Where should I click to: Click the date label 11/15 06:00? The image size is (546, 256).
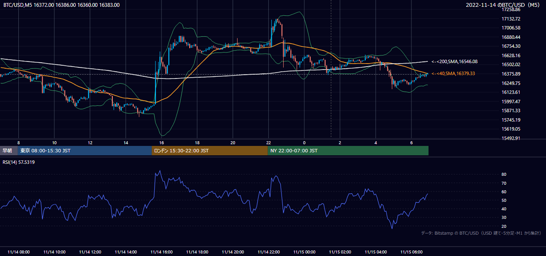click(x=411, y=252)
